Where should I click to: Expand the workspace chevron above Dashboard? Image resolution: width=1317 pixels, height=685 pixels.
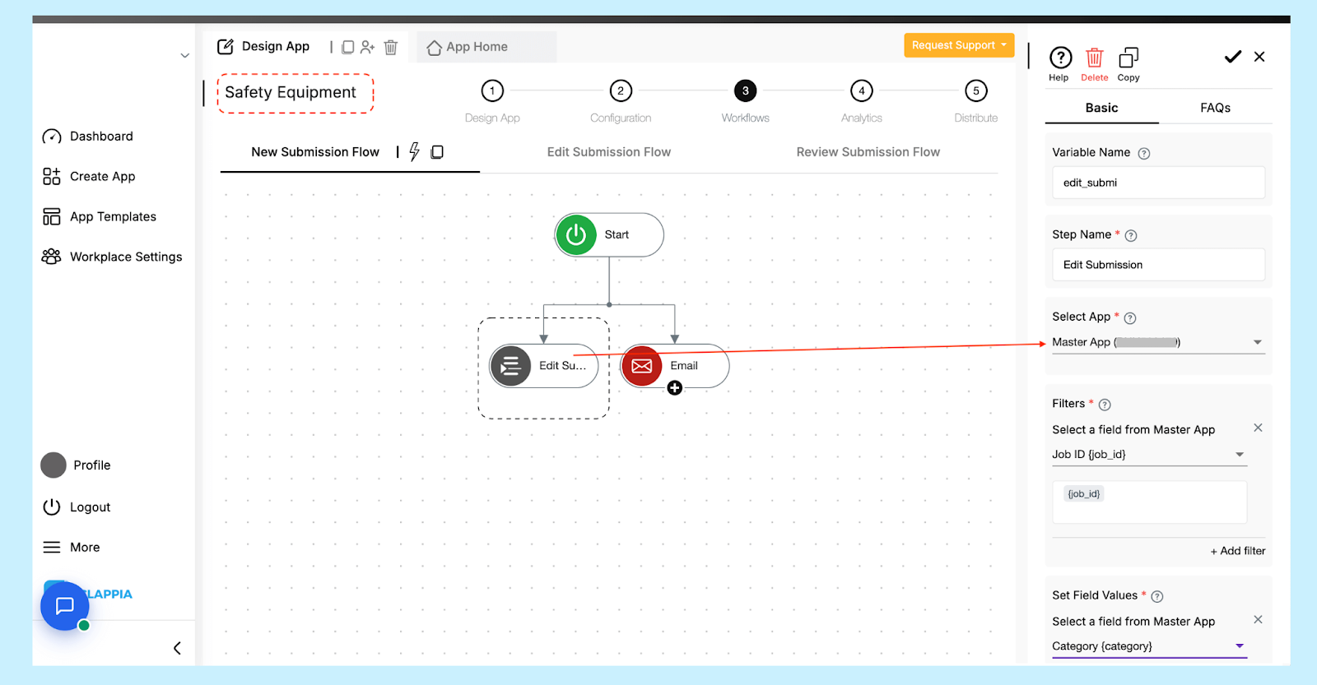click(185, 56)
